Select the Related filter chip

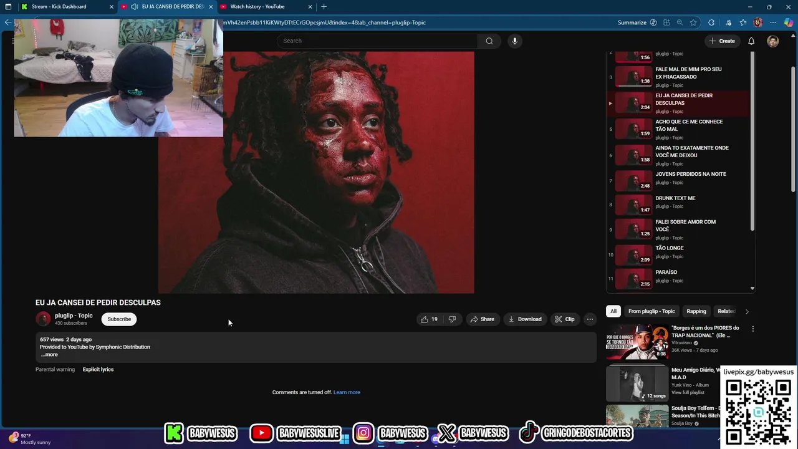click(x=726, y=311)
